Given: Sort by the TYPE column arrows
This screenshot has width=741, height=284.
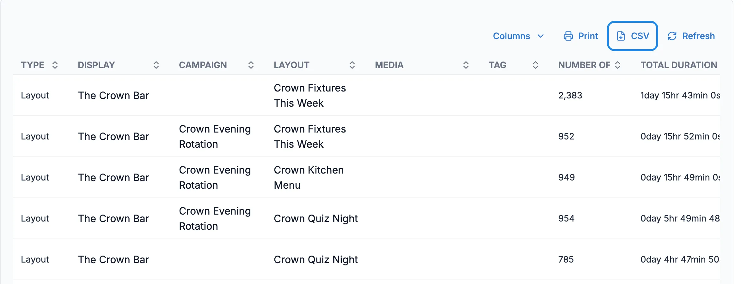Looking at the screenshot, I should pyautogui.click(x=55, y=65).
